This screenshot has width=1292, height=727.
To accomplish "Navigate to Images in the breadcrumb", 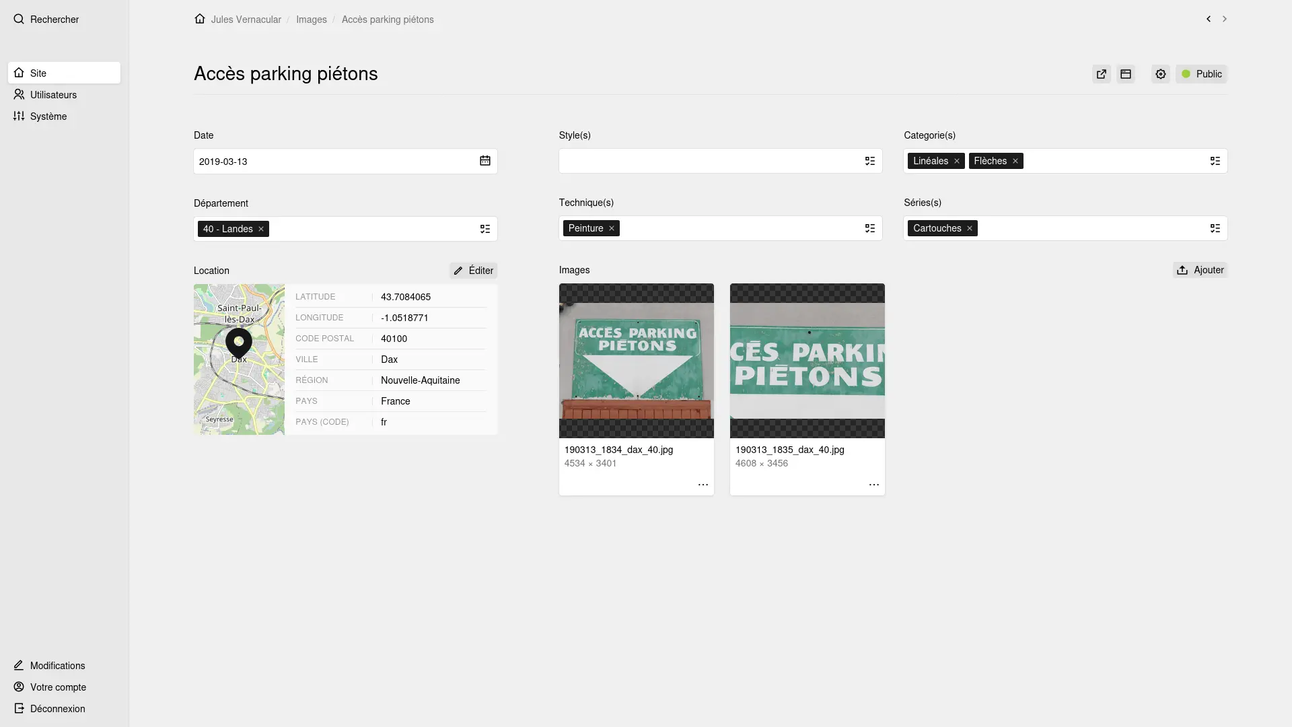I will tap(311, 20).
